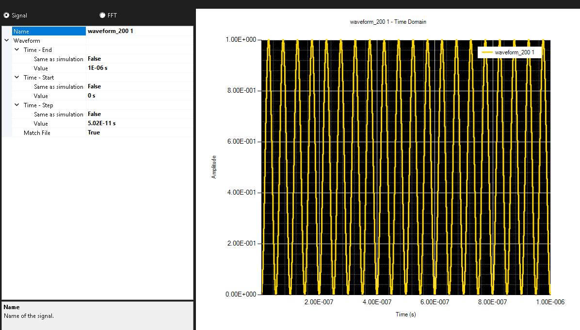Select the Match File property row label
Screen dimensions: 580x330
tap(37, 133)
